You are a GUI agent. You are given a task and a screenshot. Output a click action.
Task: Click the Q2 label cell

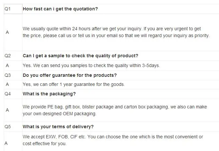tap(7, 56)
